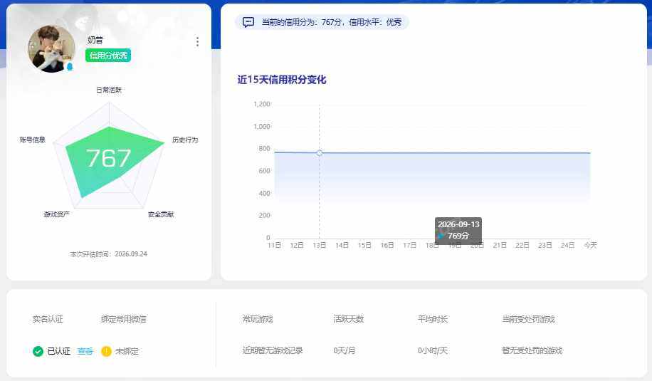Click the 常玩游戏 column header

pos(258,319)
